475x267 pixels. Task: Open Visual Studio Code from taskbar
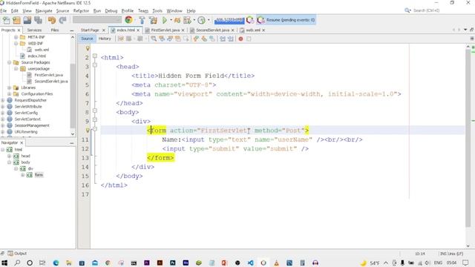pyautogui.click(x=251, y=263)
